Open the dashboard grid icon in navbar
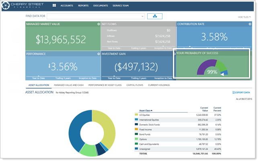This screenshot has width=259, height=162. [x=54, y=6]
